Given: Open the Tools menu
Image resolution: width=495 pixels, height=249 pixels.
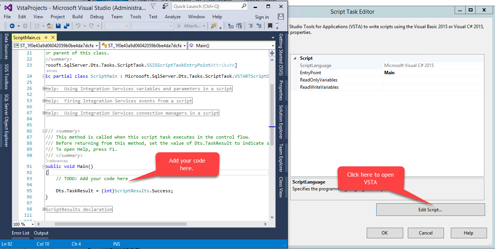Looking at the screenshot, I should click(x=136, y=17).
